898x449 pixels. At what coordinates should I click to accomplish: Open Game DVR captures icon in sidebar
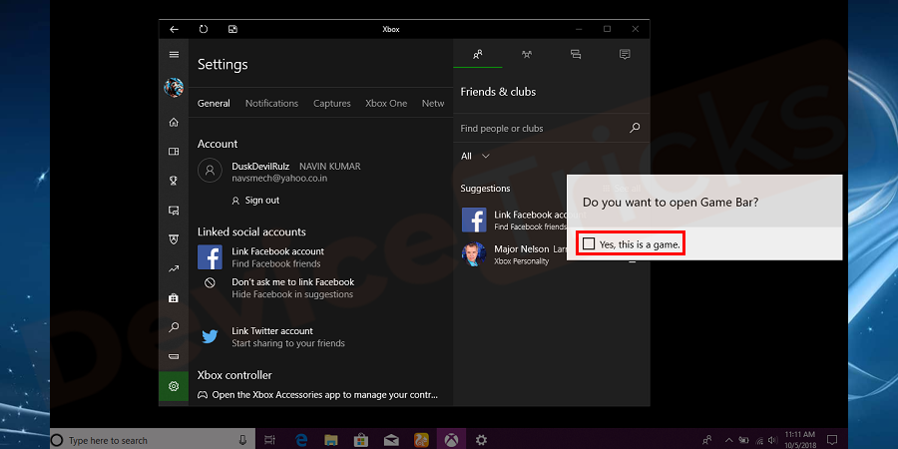pyautogui.click(x=174, y=211)
